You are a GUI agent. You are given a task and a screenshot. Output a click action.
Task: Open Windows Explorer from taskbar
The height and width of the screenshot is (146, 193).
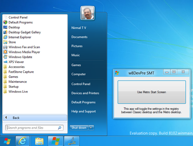click(39, 141)
